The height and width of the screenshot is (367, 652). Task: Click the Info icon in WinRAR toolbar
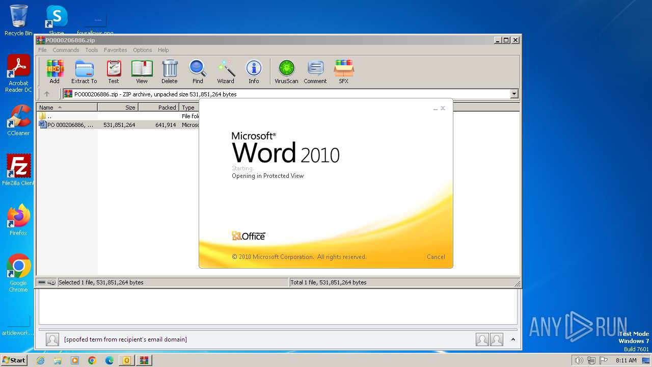pos(254,71)
